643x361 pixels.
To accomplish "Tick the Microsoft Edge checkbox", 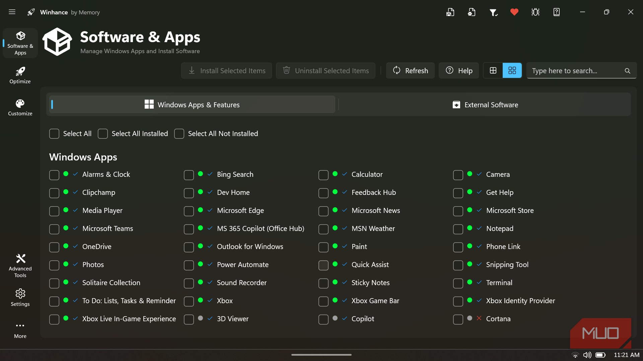I will 189,211.
